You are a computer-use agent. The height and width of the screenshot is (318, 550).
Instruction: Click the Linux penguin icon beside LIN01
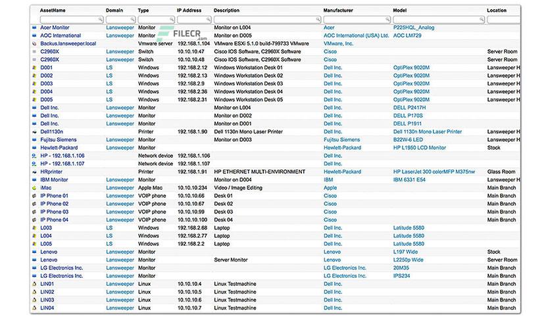34,284
